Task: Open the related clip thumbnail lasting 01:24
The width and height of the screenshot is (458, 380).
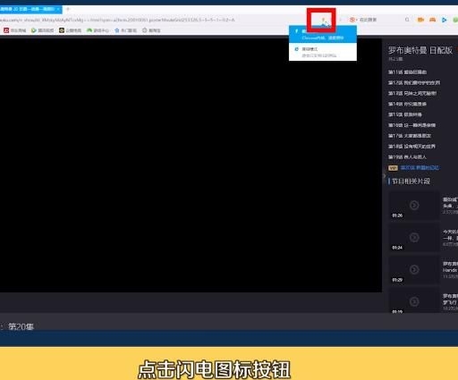Action: coord(414,238)
